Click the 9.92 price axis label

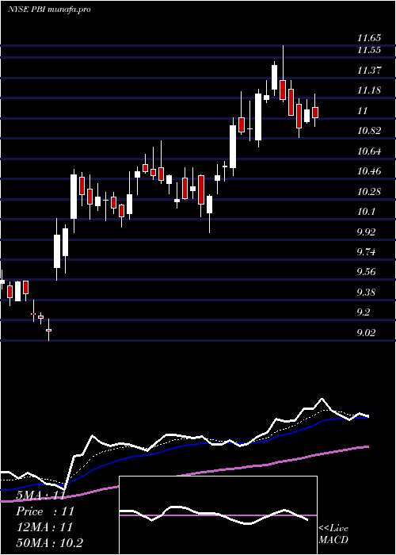(x=366, y=232)
